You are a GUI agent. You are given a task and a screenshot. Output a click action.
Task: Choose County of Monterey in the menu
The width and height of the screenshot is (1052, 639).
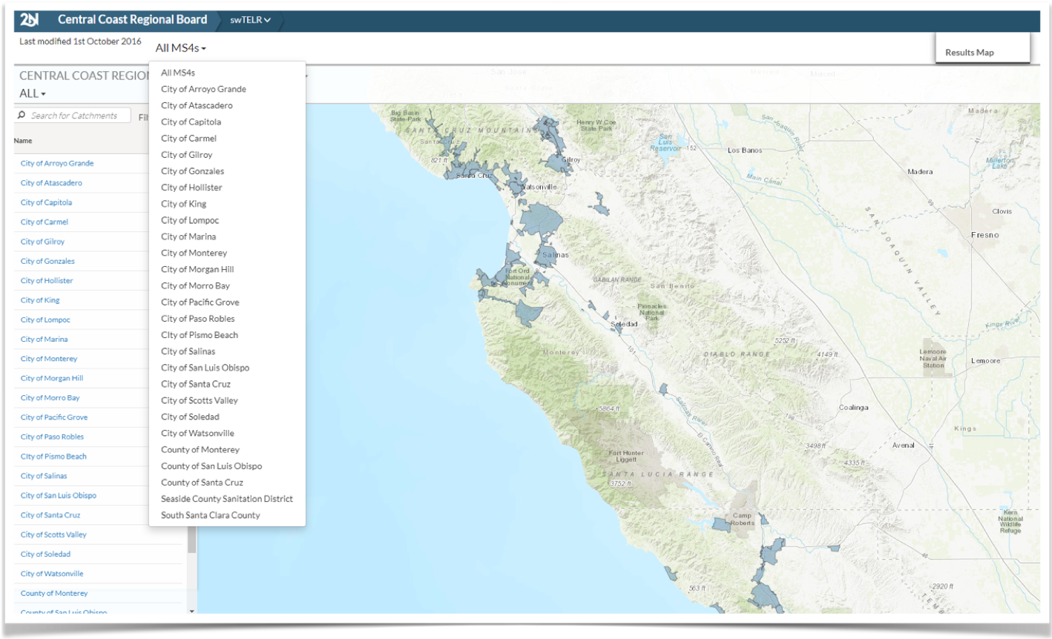tap(200, 449)
